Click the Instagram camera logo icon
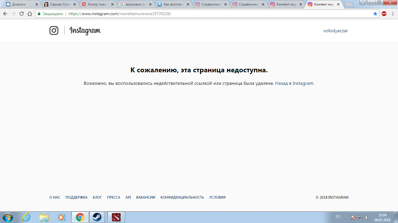Image resolution: width=398 pixels, height=223 pixels. coord(54,30)
